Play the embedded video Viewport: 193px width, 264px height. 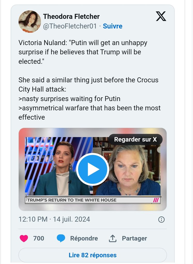point(92,169)
